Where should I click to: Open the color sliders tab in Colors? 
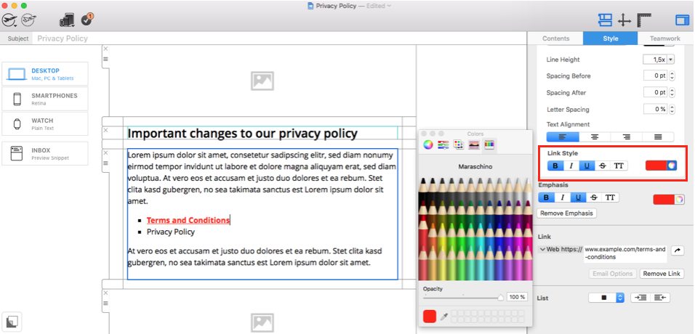[443, 144]
